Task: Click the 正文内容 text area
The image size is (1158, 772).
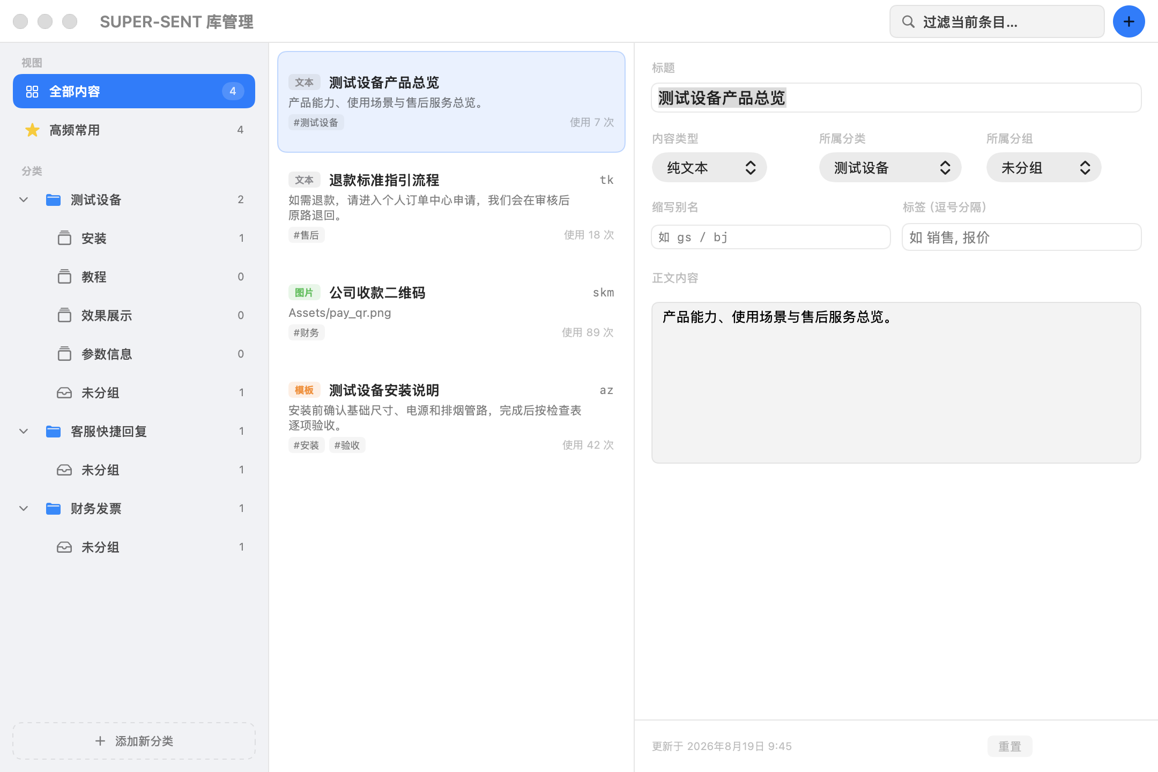Action: pyautogui.click(x=896, y=383)
